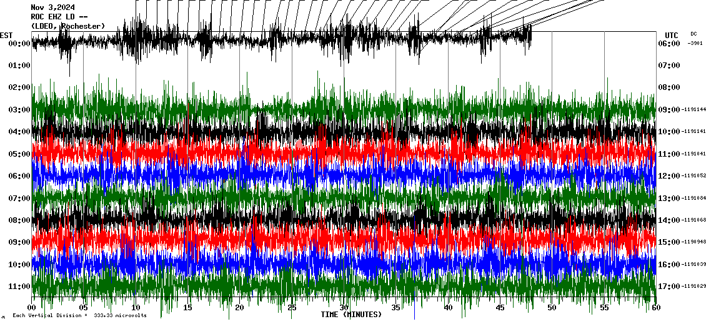Click the 17:00 UTC time label
The height and width of the screenshot is (324, 706).
(668, 287)
